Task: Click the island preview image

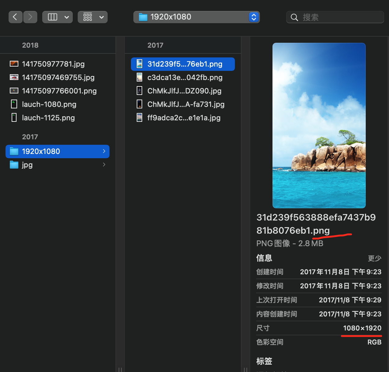Action: point(319,125)
